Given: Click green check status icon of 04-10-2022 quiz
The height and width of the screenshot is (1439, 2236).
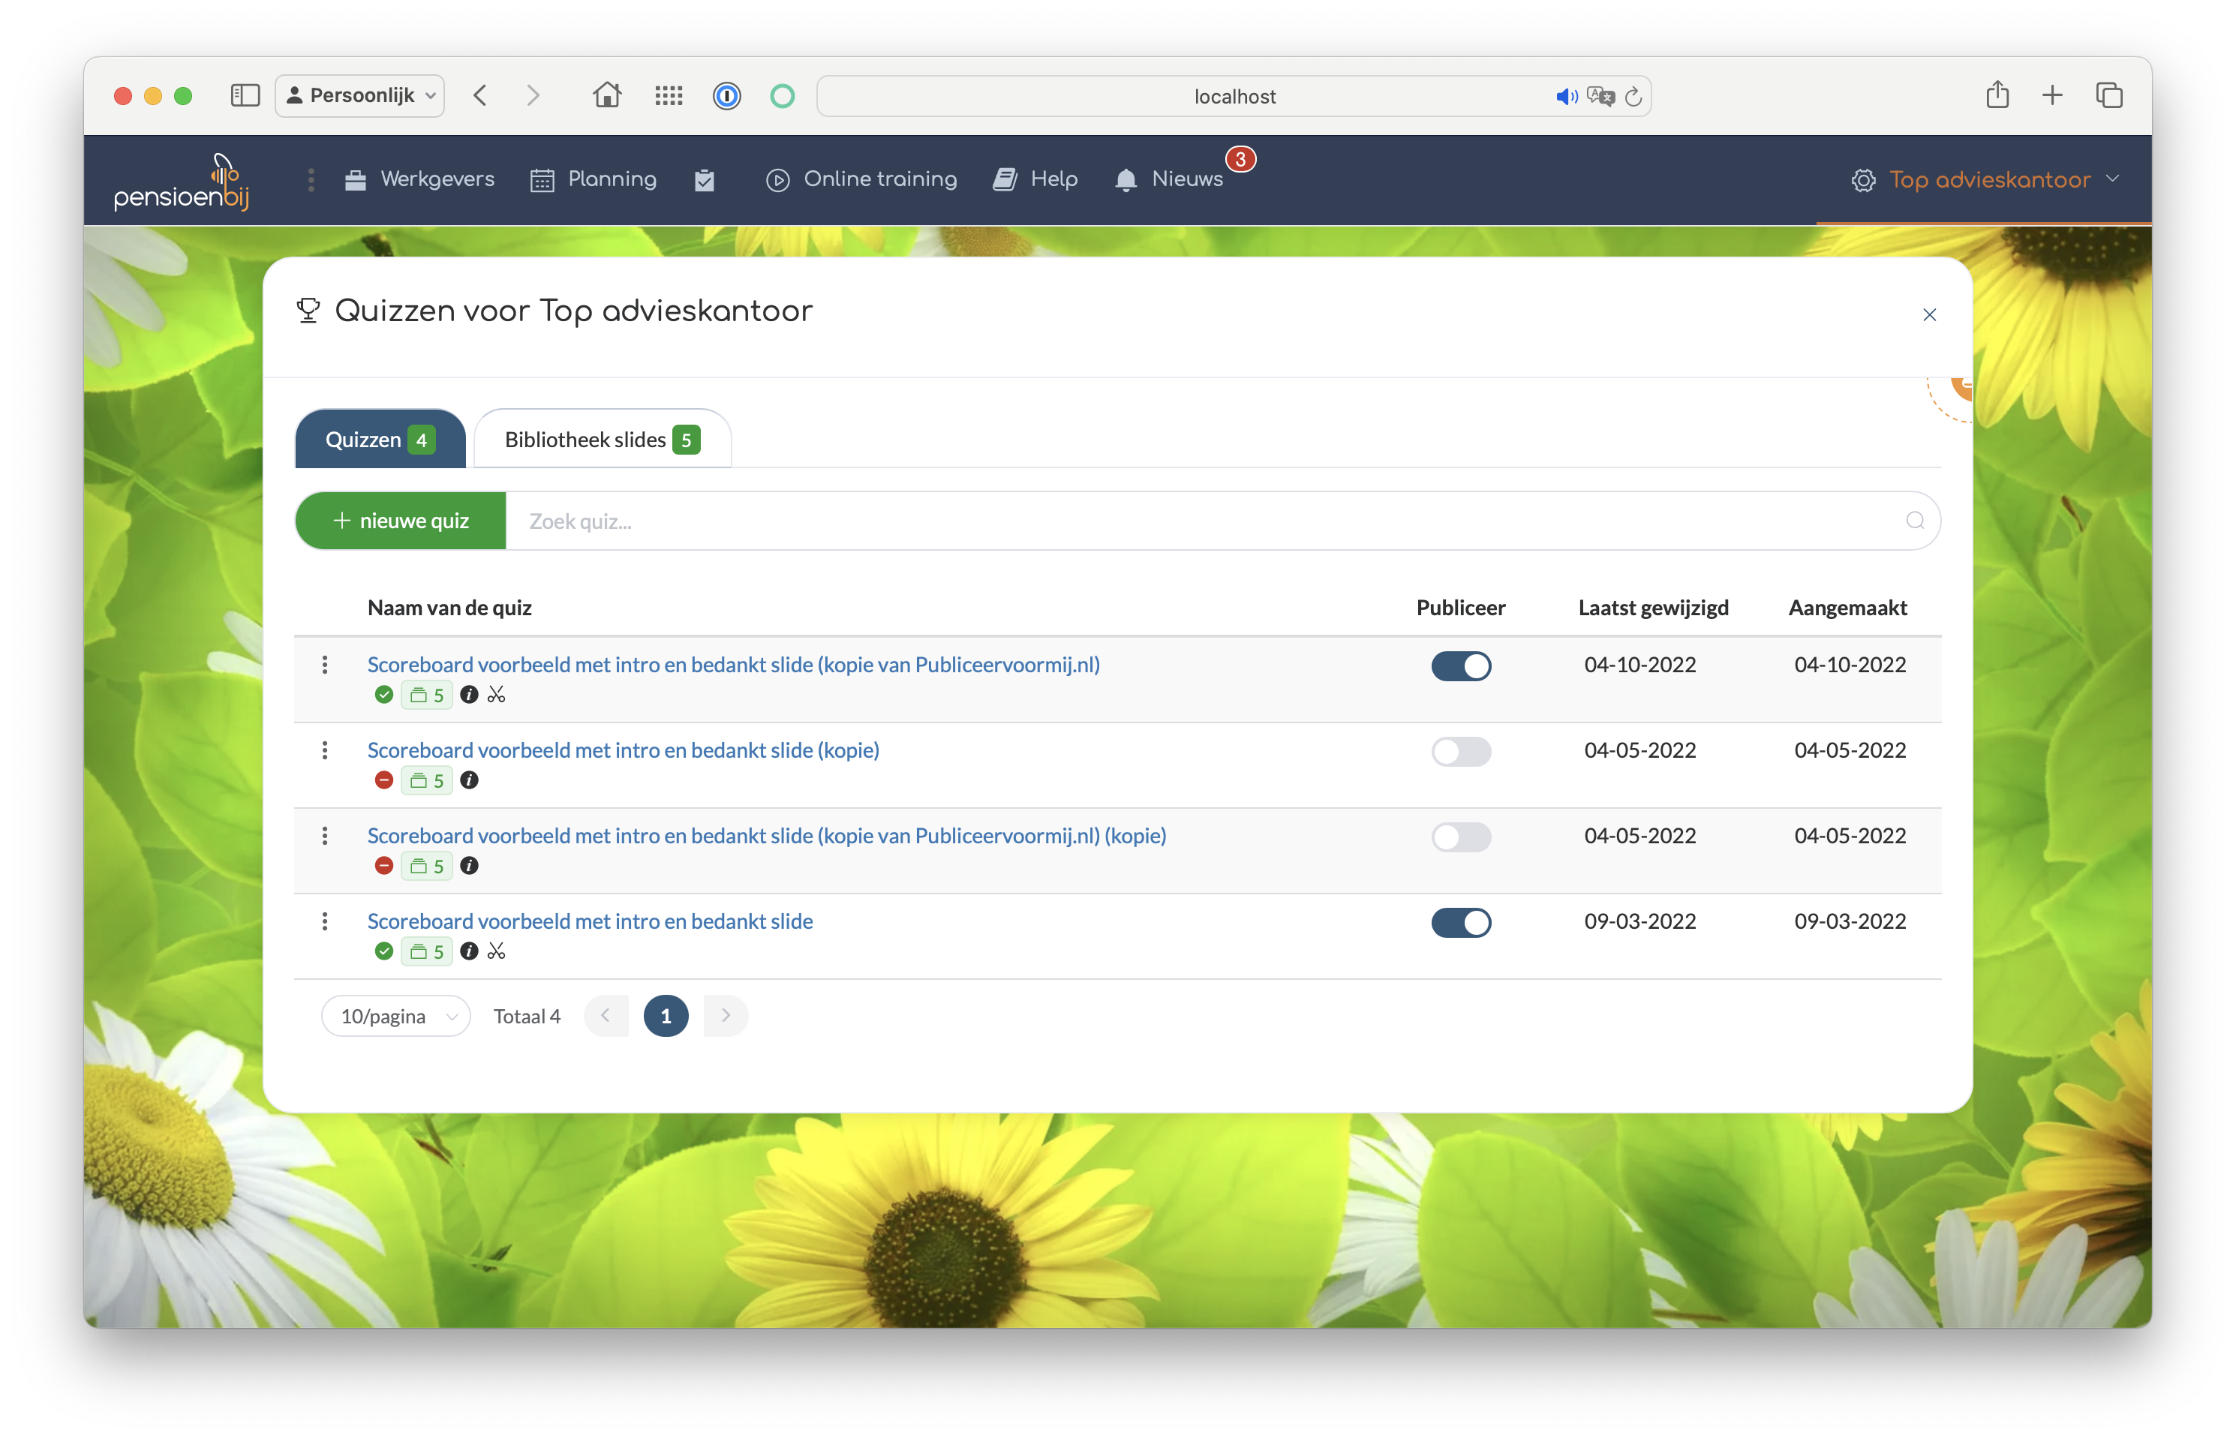Looking at the screenshot, I should [x=384, y=694].
